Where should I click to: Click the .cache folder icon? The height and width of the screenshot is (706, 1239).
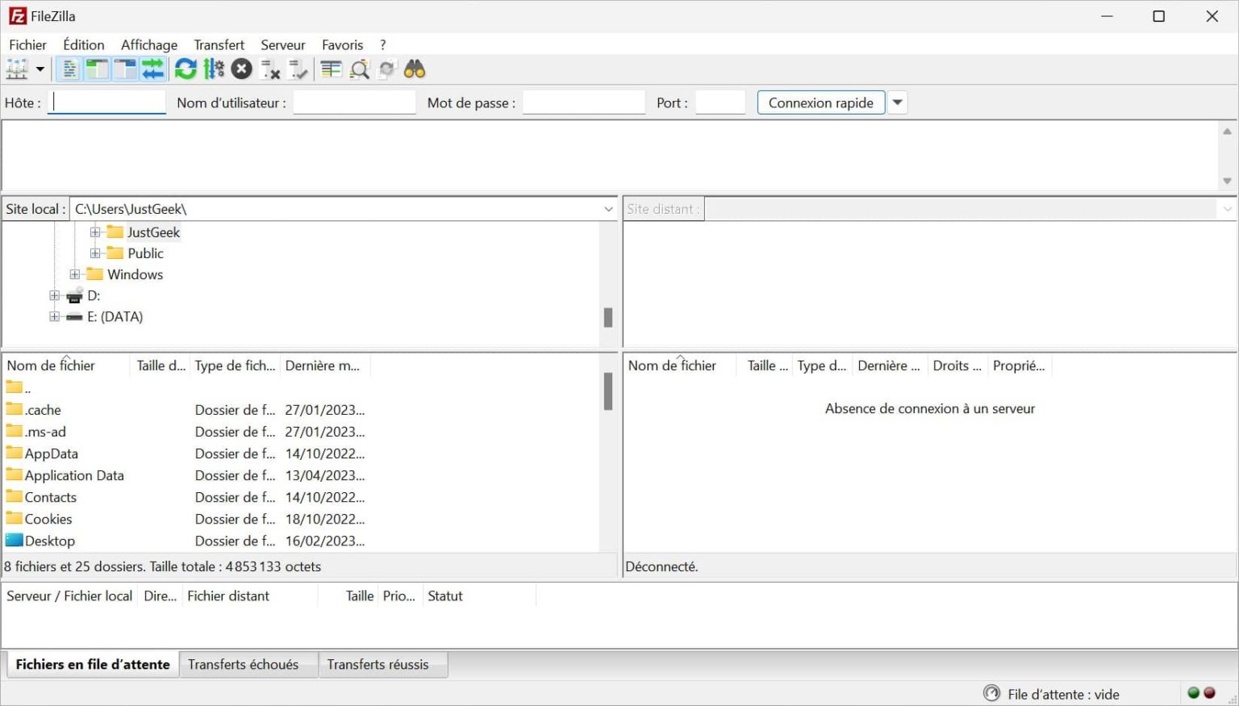(14, 408)
